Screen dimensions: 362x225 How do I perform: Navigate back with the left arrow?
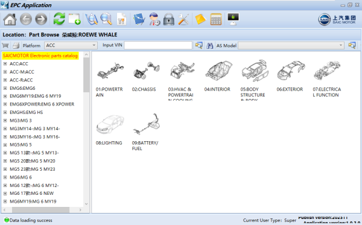pyautogui.click(x=25, y=19)
